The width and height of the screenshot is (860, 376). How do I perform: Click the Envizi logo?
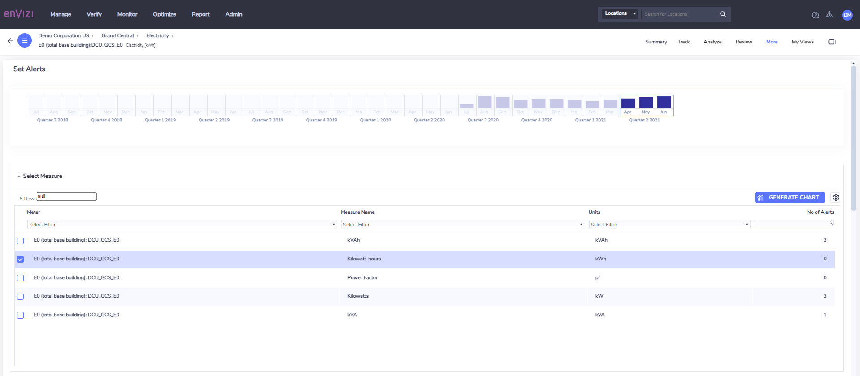point(19,14)
